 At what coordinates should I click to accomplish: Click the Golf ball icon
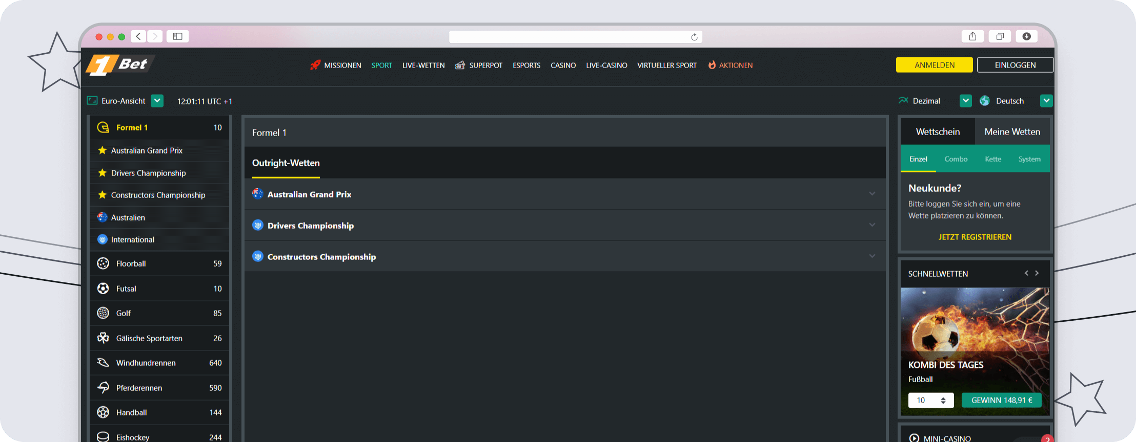click(x=103, y=313)
